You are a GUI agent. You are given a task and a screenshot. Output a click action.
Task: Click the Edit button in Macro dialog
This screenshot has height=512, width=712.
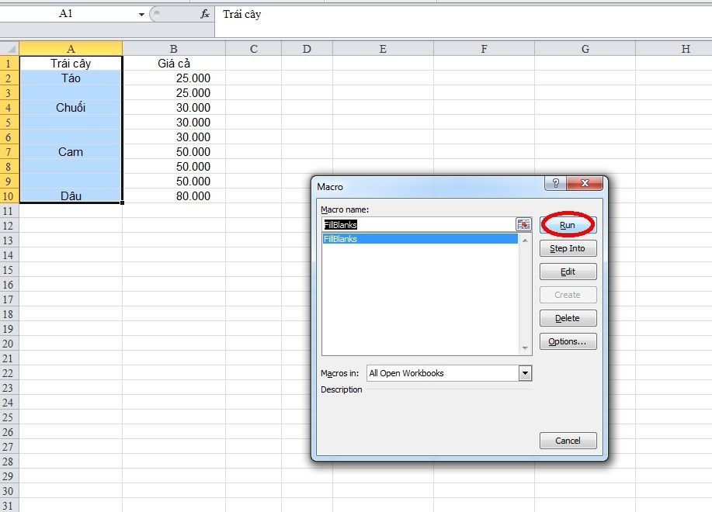pyautogui.click(x=568, y=272)
